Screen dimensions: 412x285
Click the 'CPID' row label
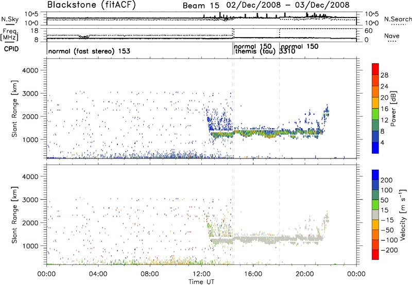[x=11, y=49]
